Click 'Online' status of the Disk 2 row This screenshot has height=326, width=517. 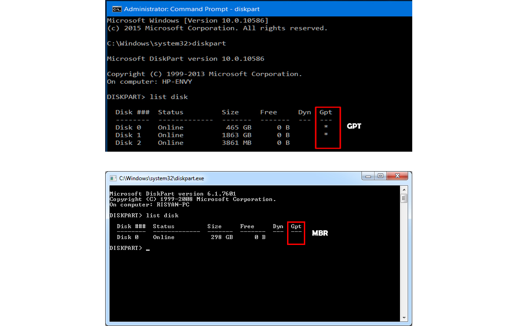point(171,143)
